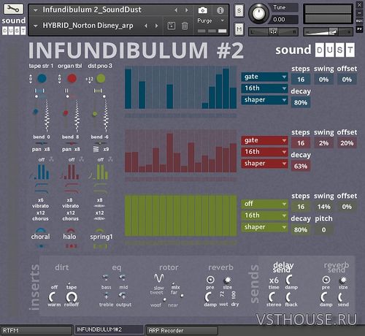Click the Tune knob

coord(259,12)
